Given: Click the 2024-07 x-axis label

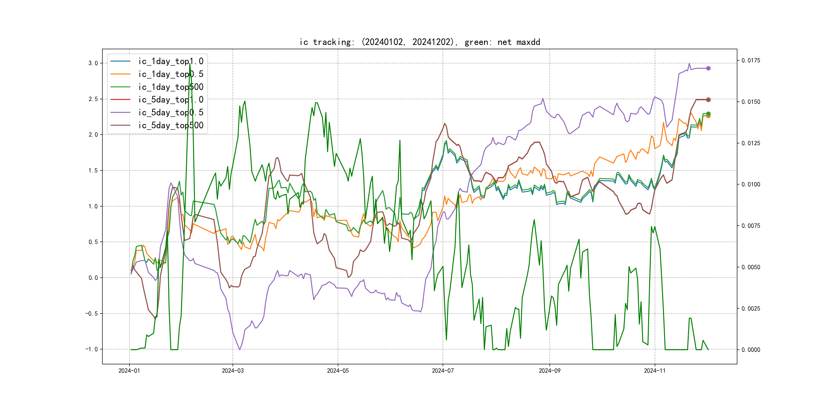Looking at the screenshot, I should (x=443, y=371).
